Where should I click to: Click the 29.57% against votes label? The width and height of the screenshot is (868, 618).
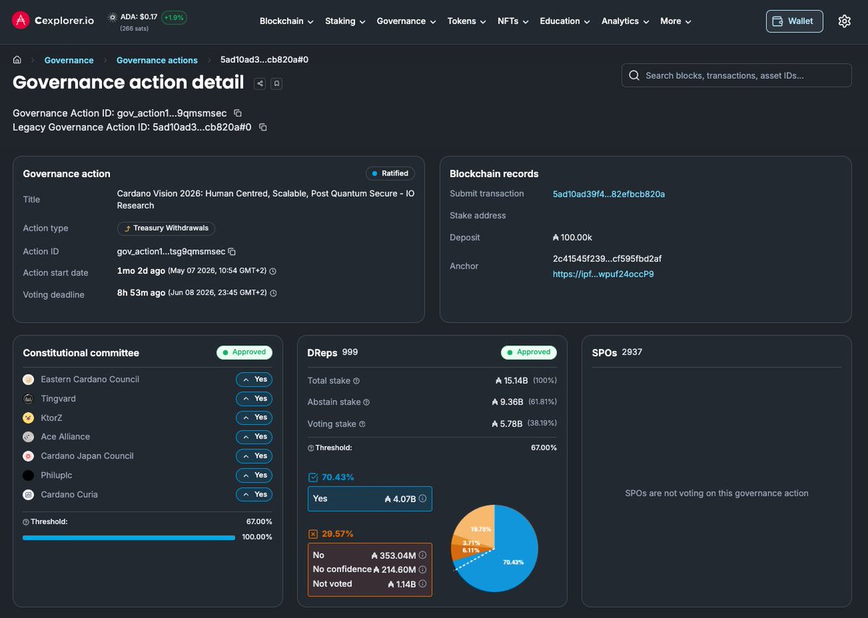[337, 534]
